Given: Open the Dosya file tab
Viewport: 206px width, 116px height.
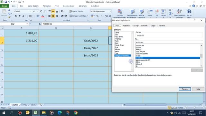Looking at the screenshot, I should (5, 6).
